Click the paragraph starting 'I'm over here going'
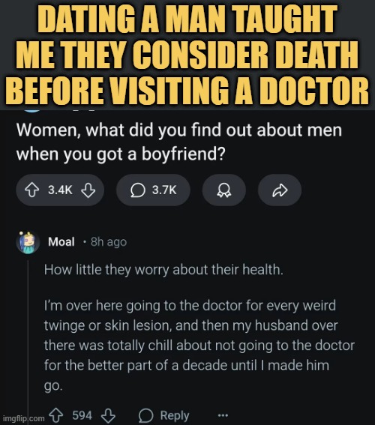The height and width of the screenshot is (425, 375). click(x=199, y=346)
